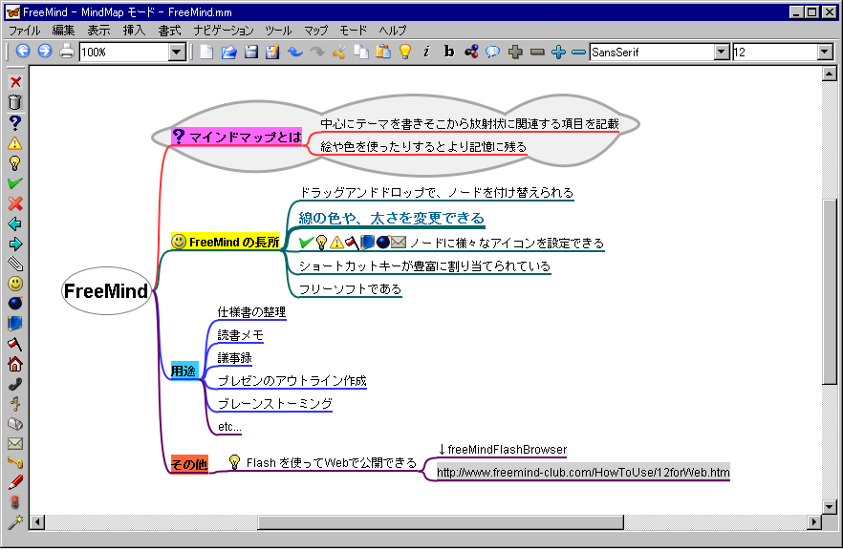843x552 pixels.
Task: Click the vertical scrollbar down arrow
Action: (x=829, y=506)
